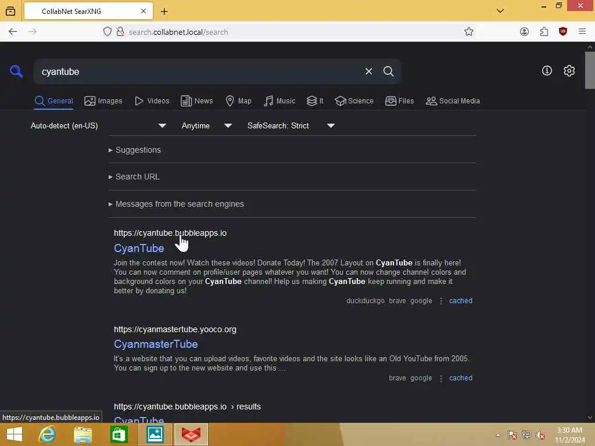The image size is (595, 446).
Task: Open the browser account icon
Action: coord(524,32)
